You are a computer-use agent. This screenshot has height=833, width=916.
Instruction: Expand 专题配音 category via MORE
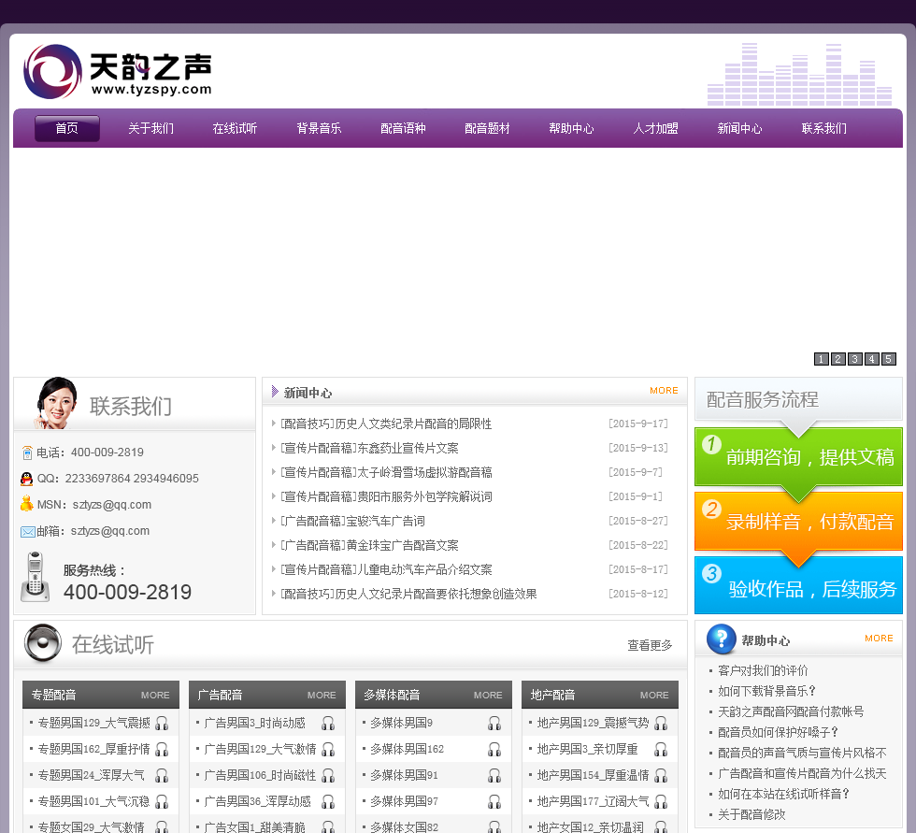click(155, 695)
